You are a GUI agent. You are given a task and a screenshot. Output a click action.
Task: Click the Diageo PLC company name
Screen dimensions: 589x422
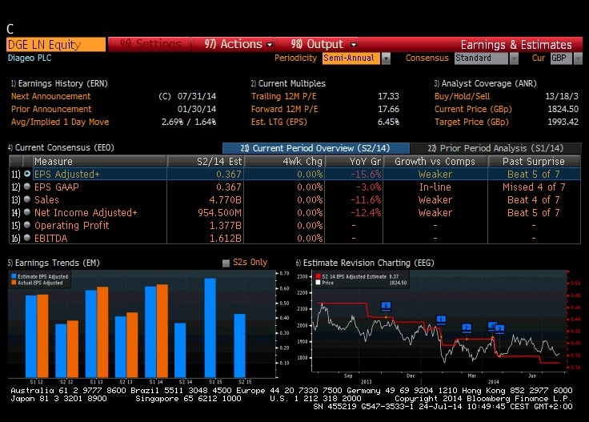30,58
